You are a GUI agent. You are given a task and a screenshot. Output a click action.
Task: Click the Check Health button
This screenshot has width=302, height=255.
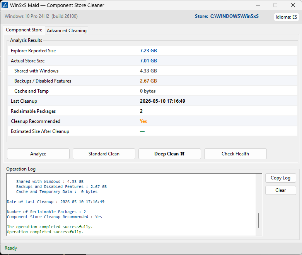(x=235, y=154)
